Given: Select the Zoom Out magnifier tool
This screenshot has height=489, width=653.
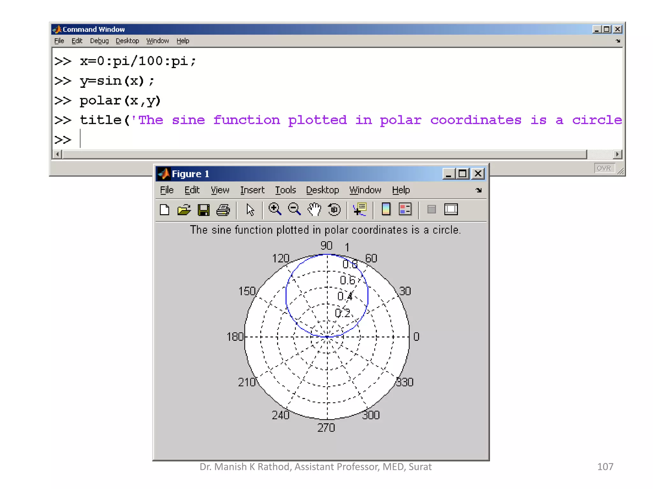Looking at the screenshot, I should [294, 209].
